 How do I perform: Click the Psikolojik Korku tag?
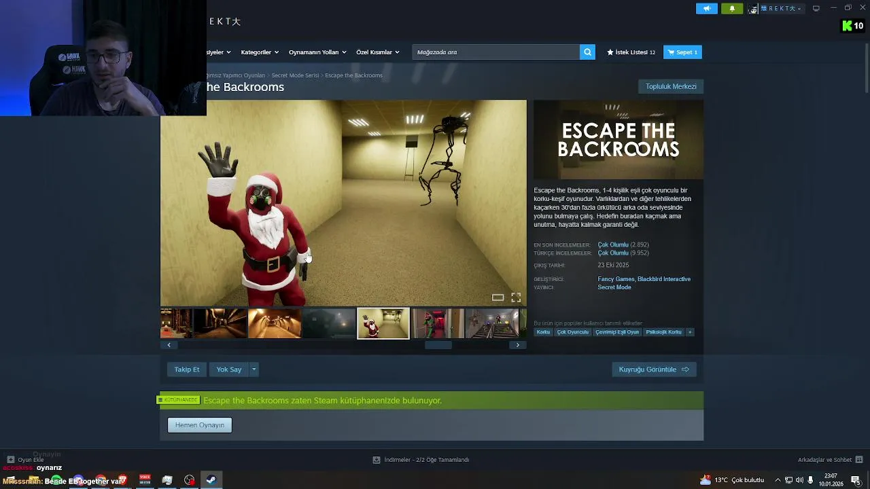[x=663, y=332]
